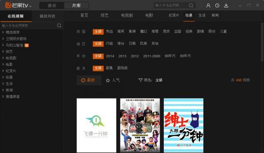Filter region by 日韩
This screenshot has height=153, width=264.
click(x=132, y=43)
